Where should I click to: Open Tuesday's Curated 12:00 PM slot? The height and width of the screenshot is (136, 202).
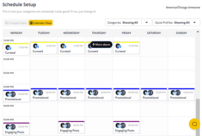(x=44, y=48)
